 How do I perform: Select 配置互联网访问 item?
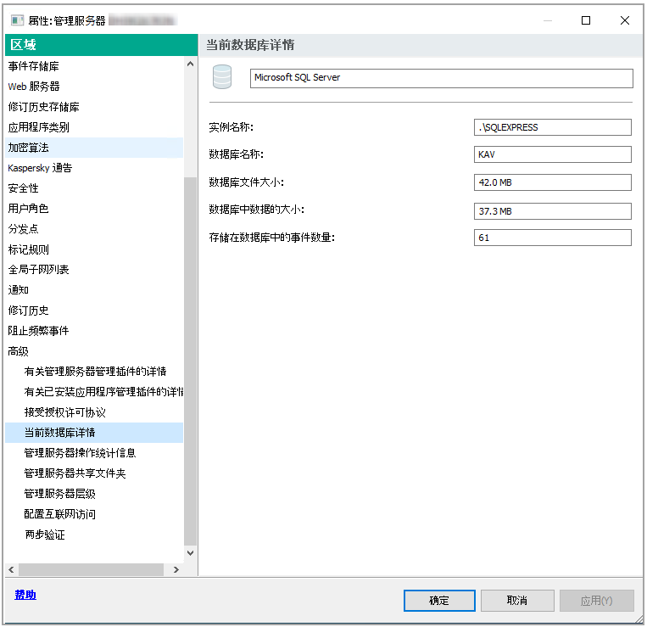pos(94,514)
